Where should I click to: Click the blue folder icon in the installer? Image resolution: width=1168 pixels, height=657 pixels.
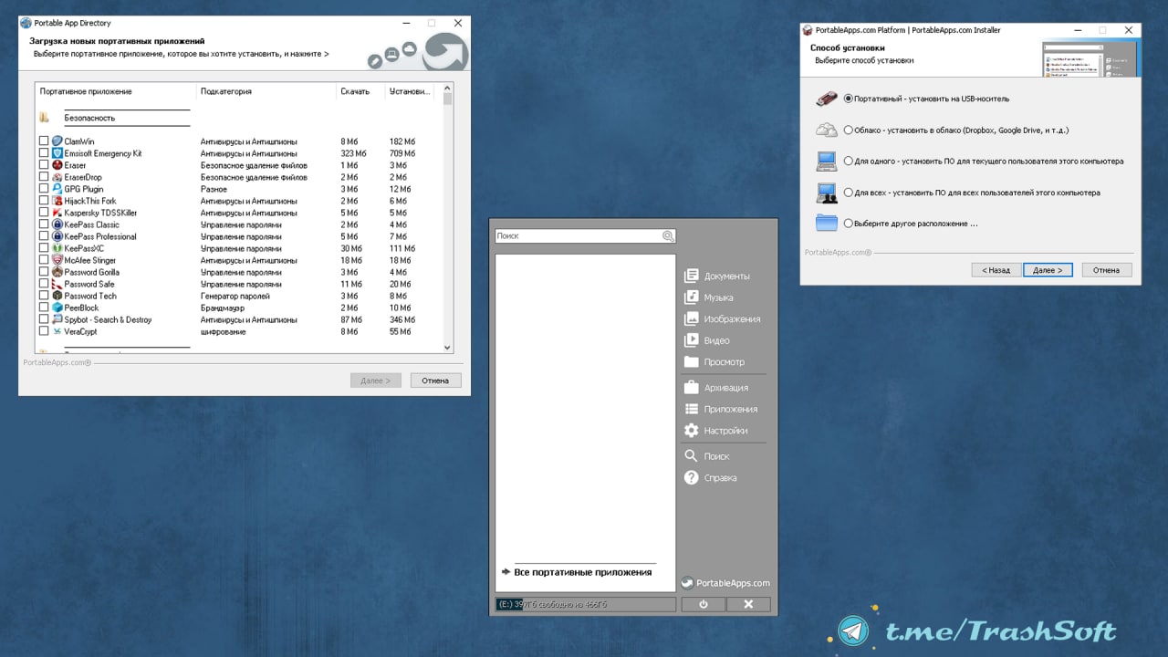[x=826, y=223]
